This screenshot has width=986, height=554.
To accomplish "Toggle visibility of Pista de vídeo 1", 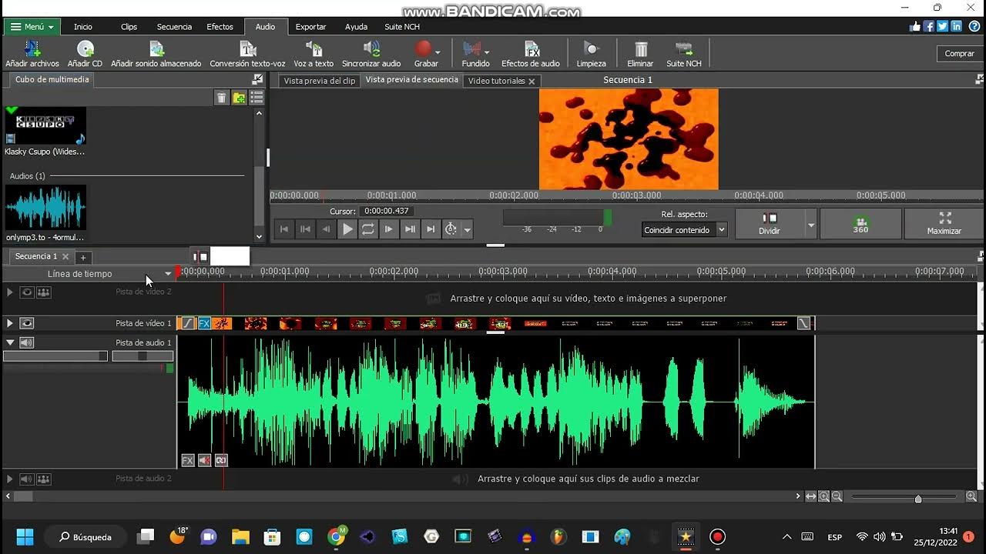I will 27,324.
